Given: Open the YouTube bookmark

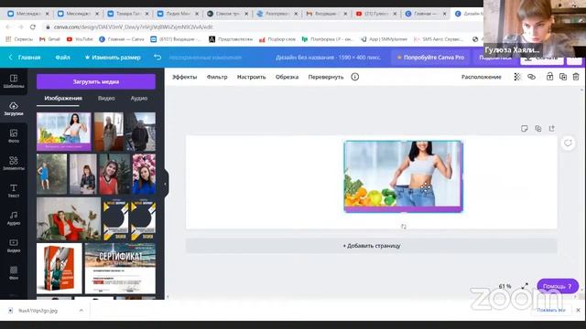Looking at the screenshot, I should [80, 38].
